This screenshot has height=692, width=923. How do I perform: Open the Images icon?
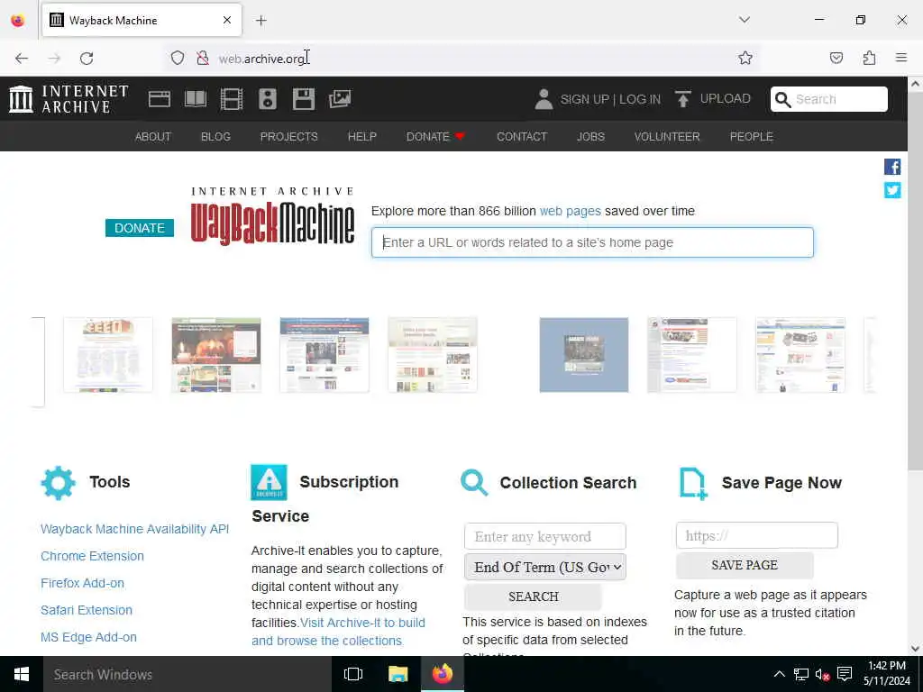coord(340,99)
